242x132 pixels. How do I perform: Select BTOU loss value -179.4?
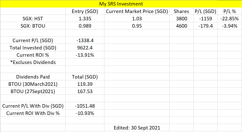point(206,26)
